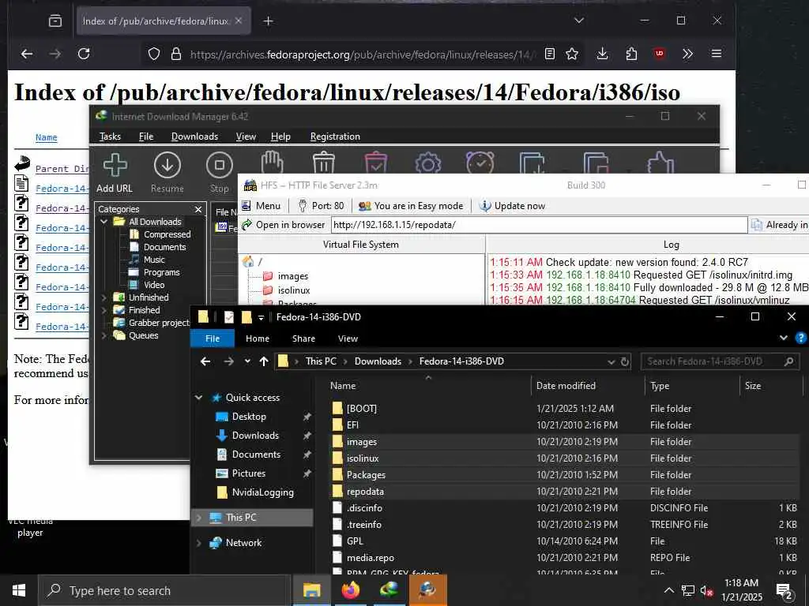Click the Delete trash can icon in IDM
The width and height of the screenshot is (809, 606).
pyautogui.click(x=324, y=164)
